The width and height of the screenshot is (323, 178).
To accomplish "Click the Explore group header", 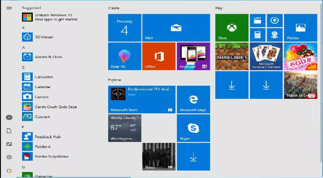I will pos(115,80).
